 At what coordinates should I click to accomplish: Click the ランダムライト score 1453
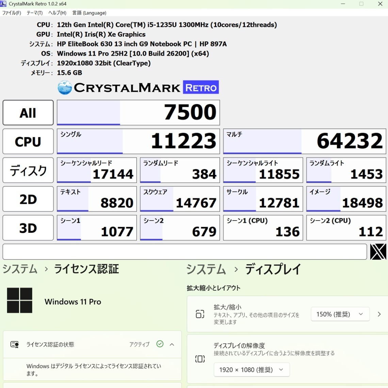(x=346, y=170)
